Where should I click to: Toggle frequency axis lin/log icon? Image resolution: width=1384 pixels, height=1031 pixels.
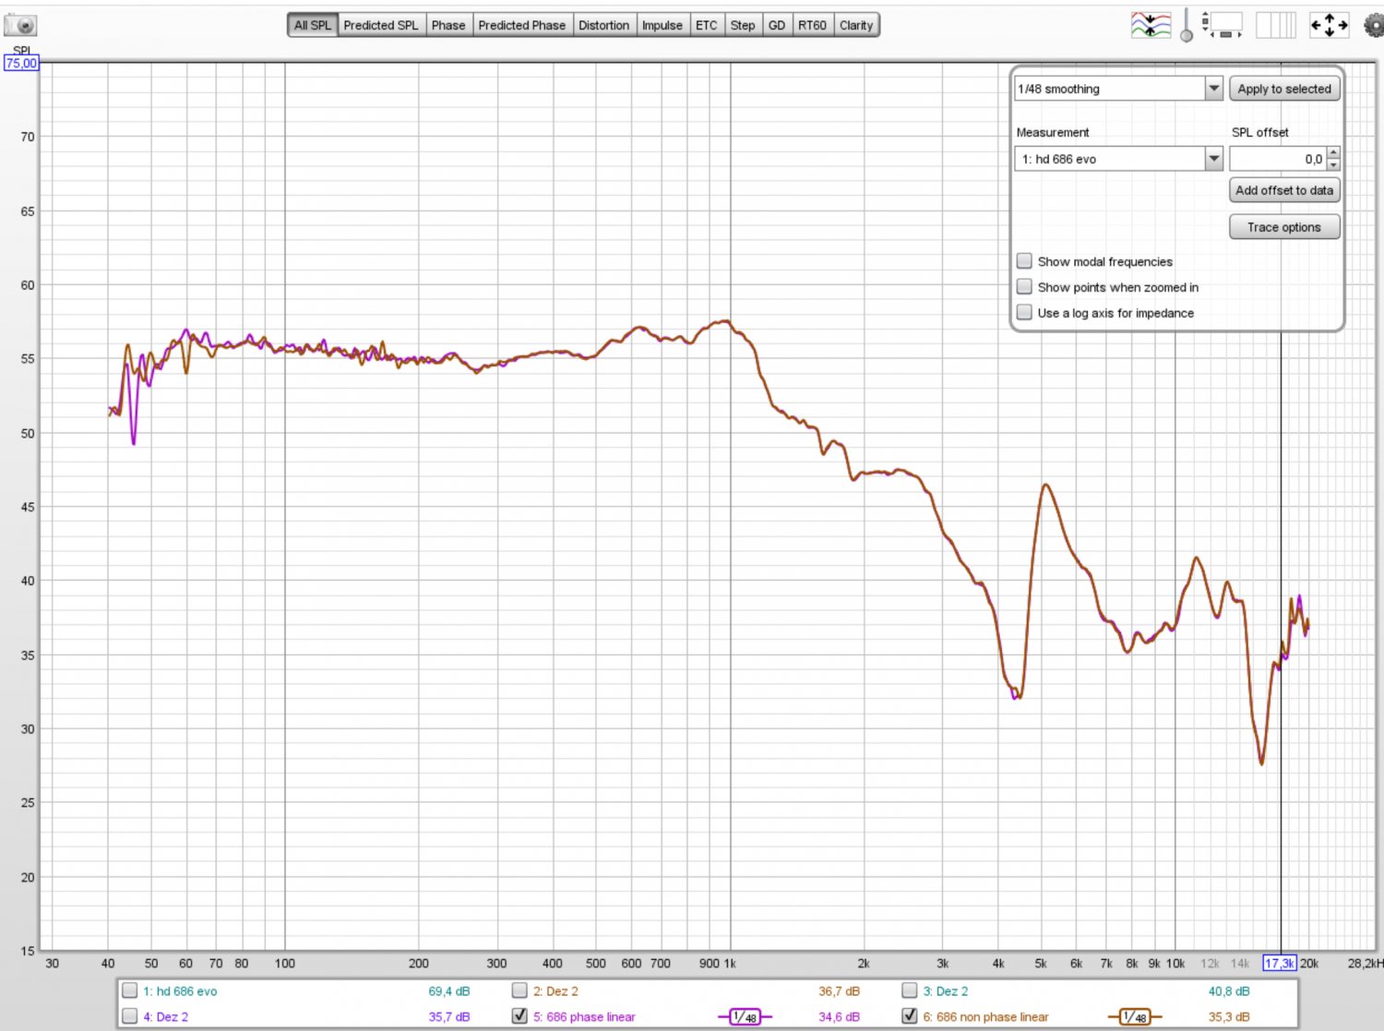click(1276, 25)
